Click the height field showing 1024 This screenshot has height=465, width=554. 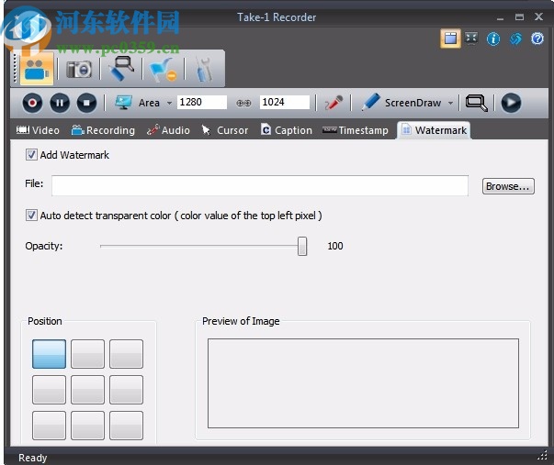click(x=285, y=103)
